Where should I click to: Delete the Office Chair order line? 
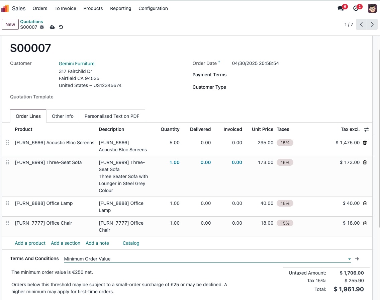pos(365,223)
